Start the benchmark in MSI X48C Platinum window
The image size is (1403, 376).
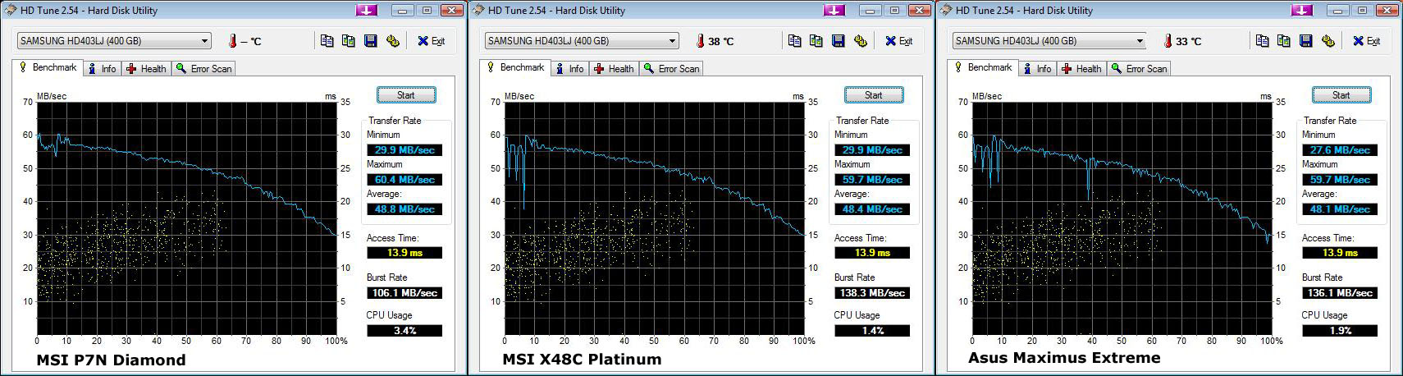(x=874, y=95)
